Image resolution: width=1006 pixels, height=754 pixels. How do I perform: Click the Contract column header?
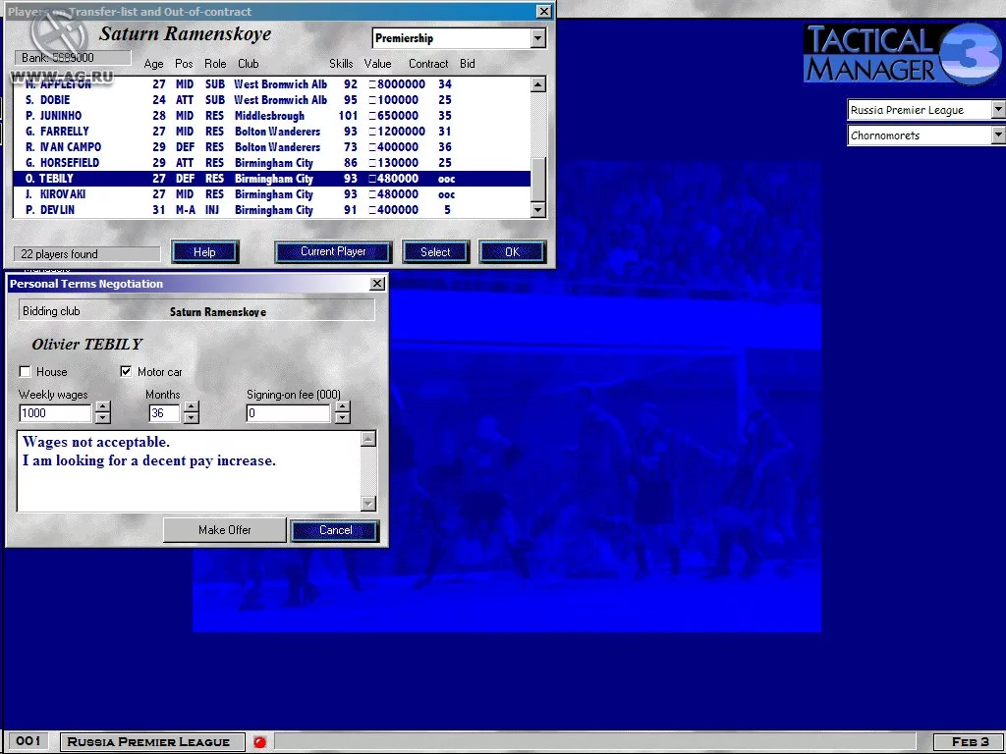[x=428, y=64]
